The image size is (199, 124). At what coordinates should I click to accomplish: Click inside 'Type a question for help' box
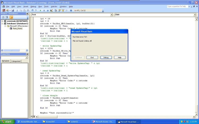[178, 6]
